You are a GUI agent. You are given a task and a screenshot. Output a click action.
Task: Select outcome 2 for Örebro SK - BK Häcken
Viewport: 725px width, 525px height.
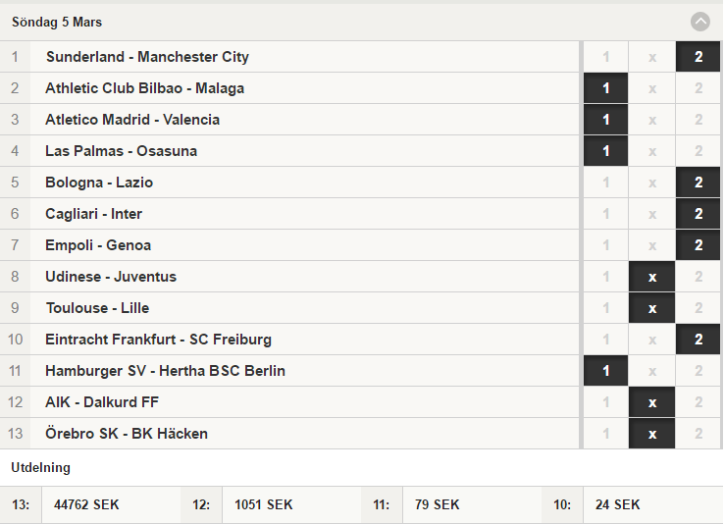pyautogui.click(x=699, y=434)
